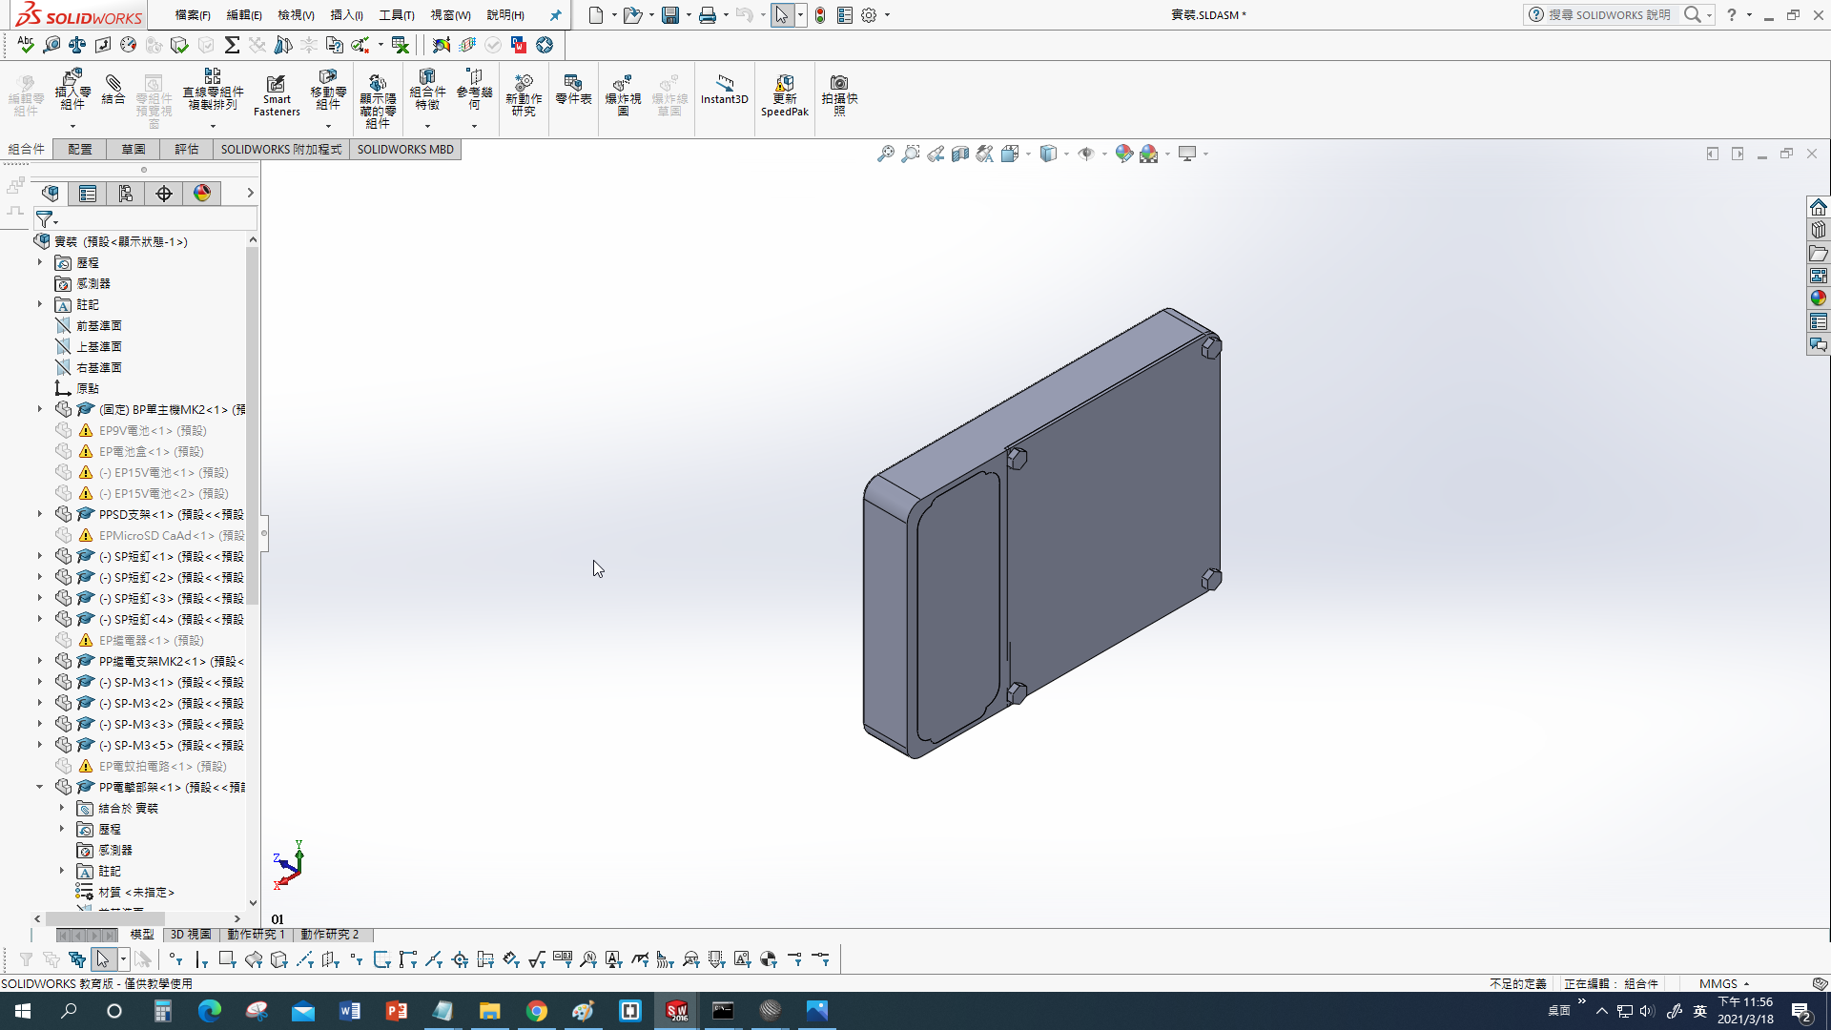
Task: Open dropdown arrow under 插入零組件
Action: [72, 126]
